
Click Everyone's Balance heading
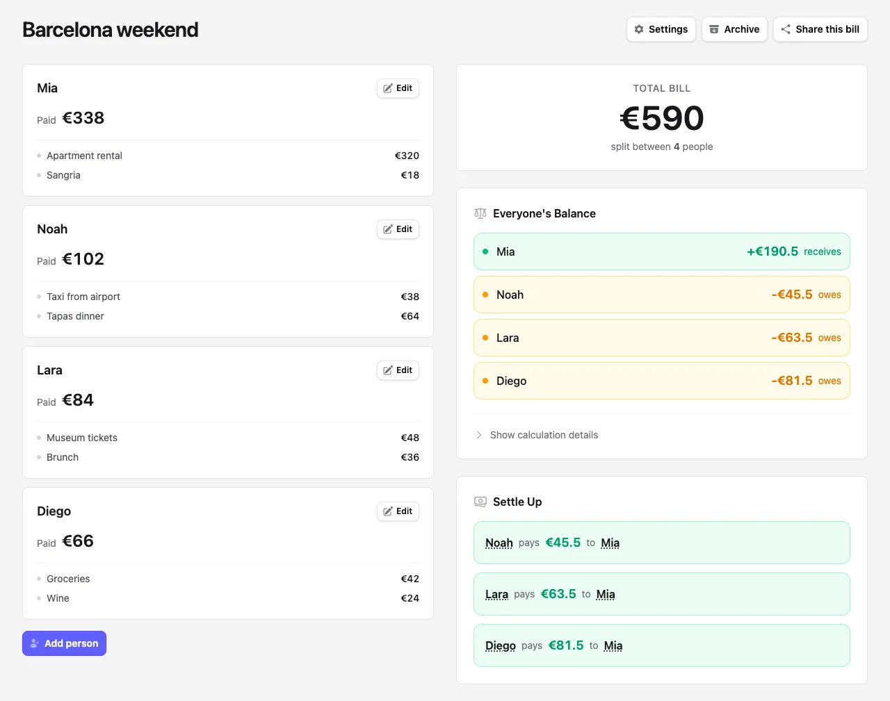(x=544, y=213)
